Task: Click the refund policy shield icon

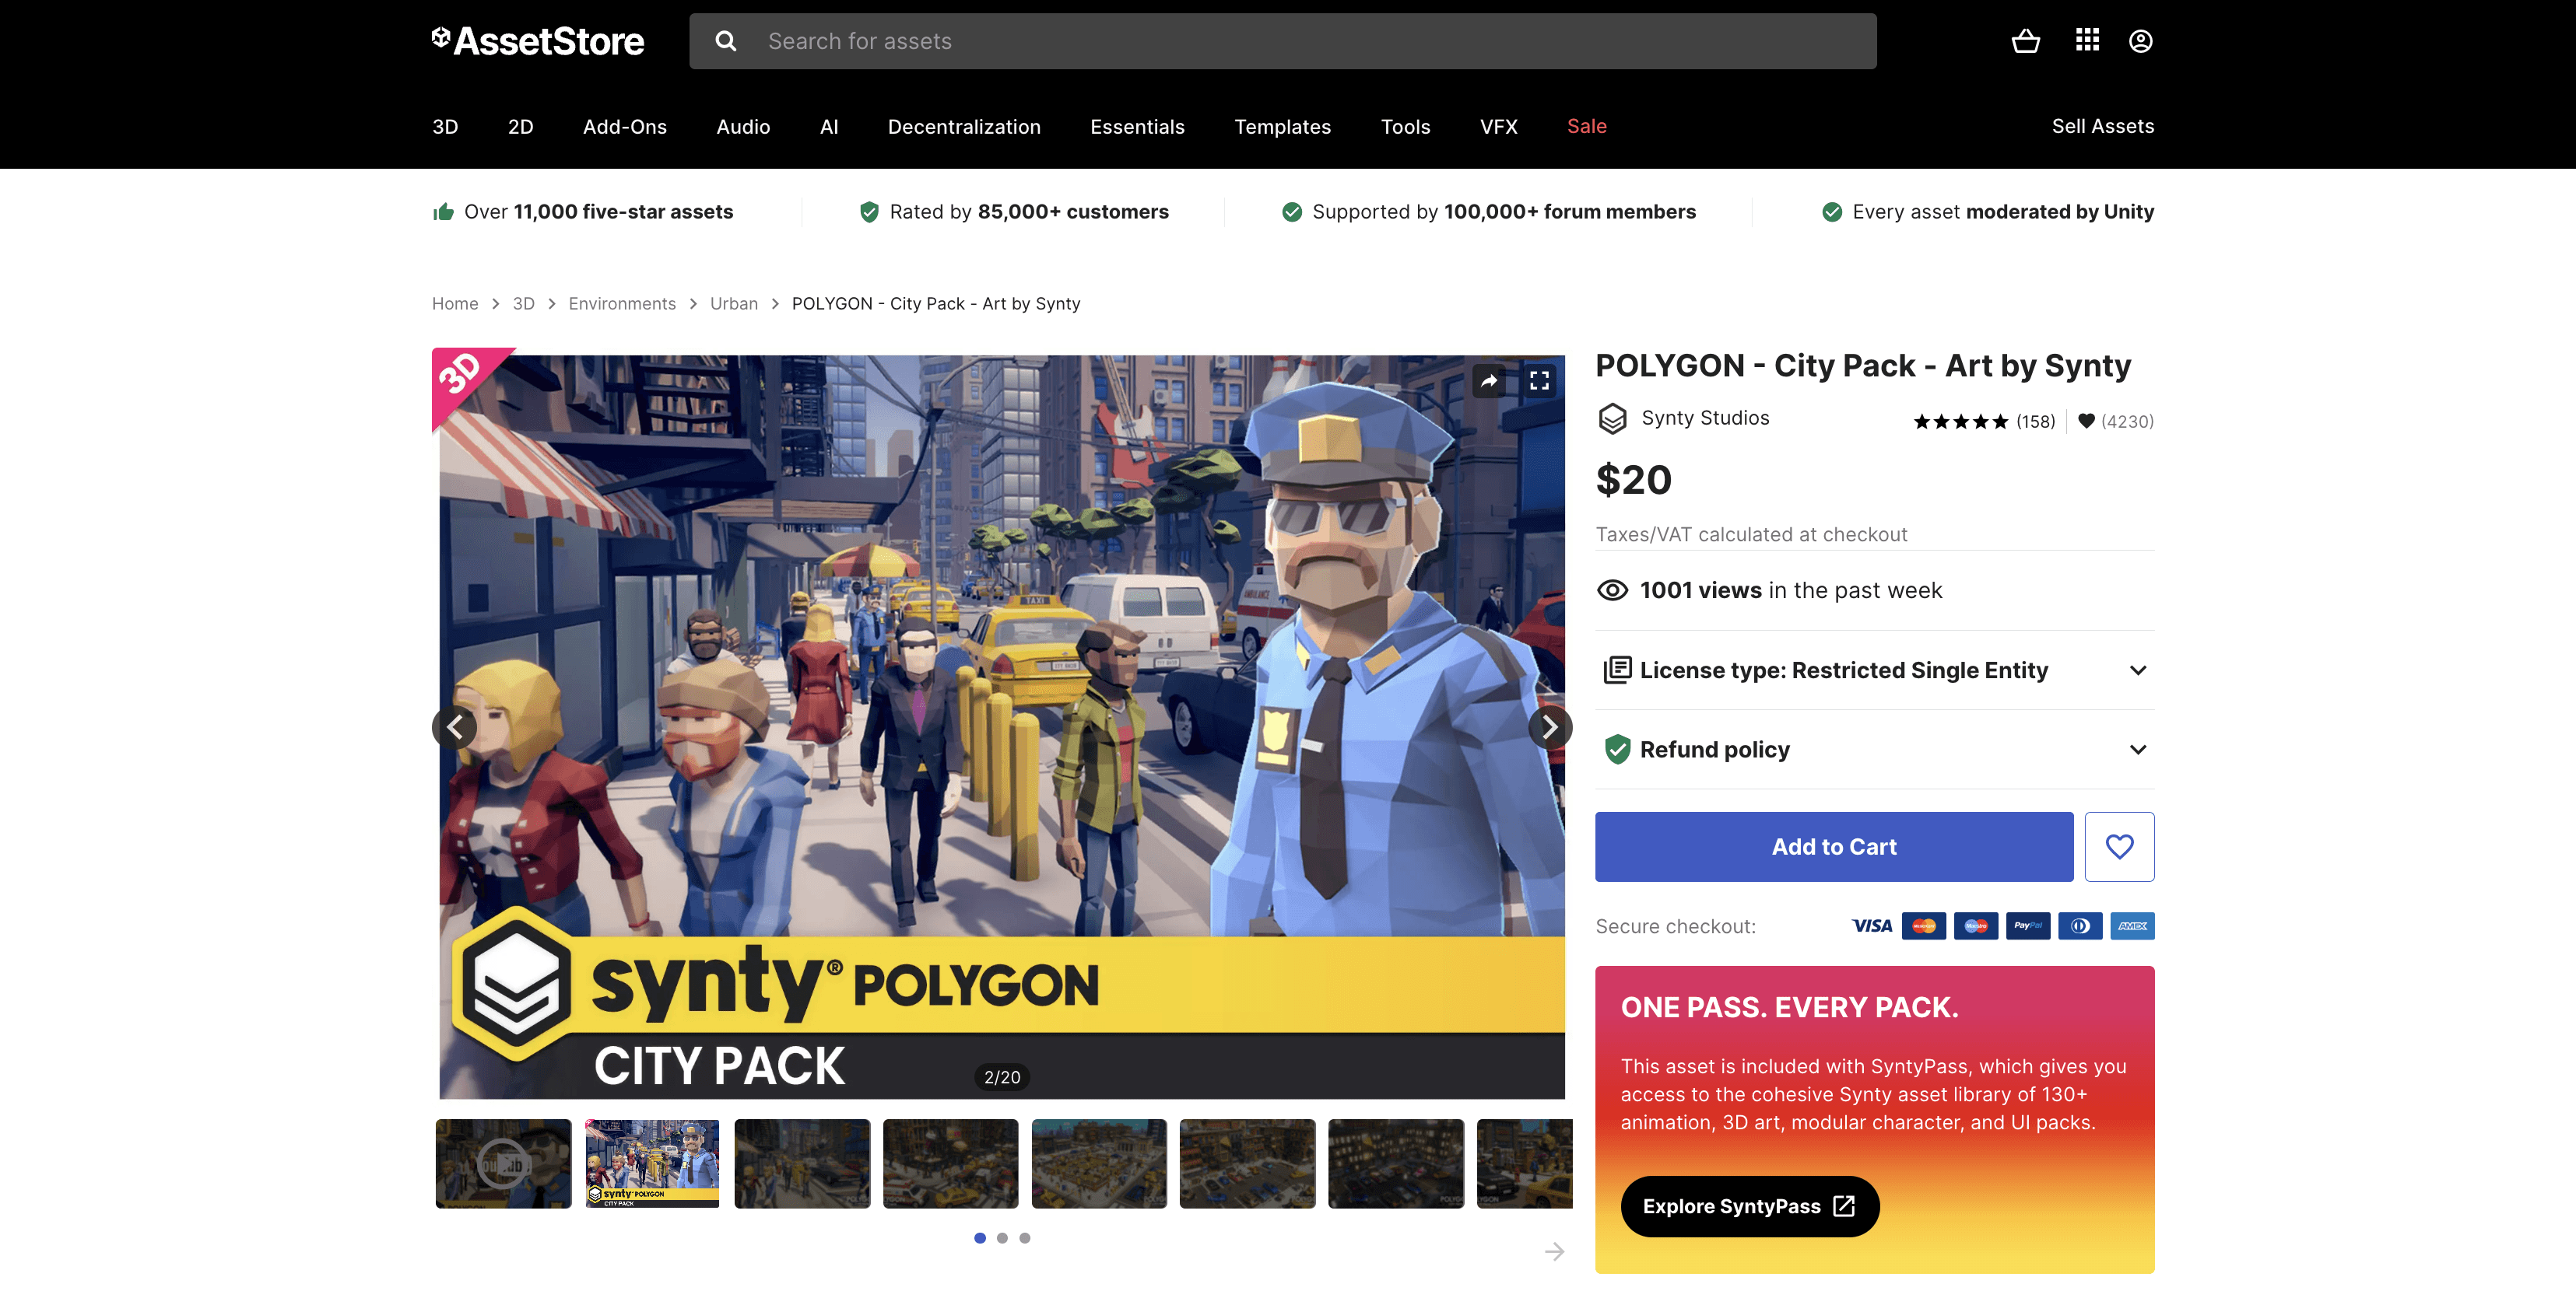Action: [x=1617, y=750]
